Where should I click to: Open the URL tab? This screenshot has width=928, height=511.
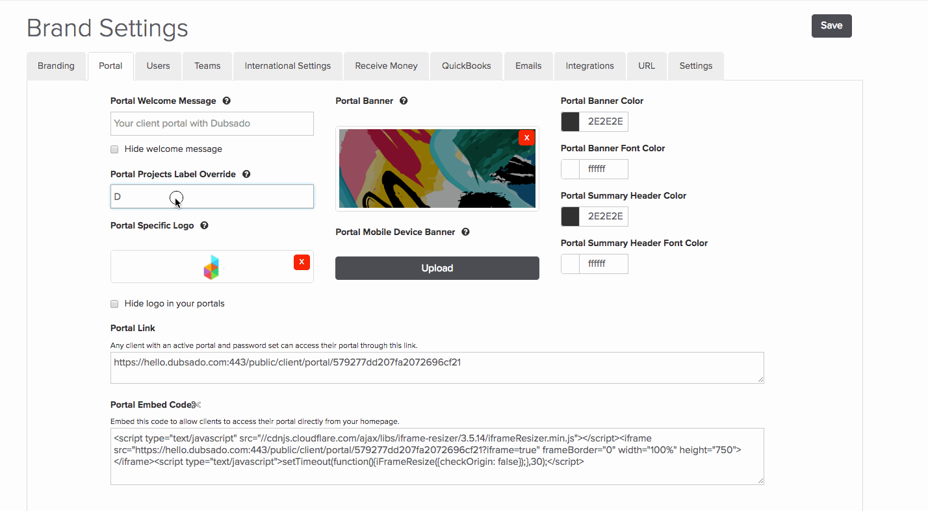pos(647,66)
